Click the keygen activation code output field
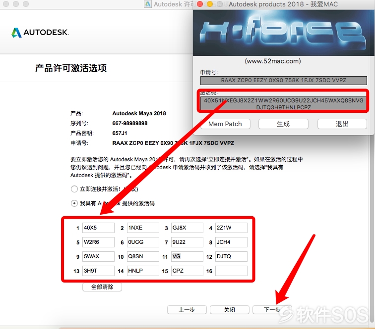The width and height of the screenshot is (375, 329). click(284, 103)
